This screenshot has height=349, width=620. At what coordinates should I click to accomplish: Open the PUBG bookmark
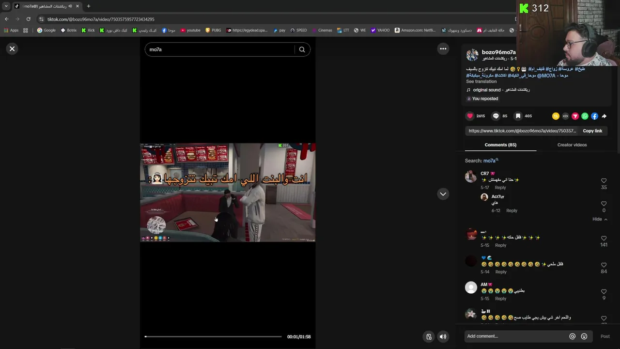coord(213,30)
